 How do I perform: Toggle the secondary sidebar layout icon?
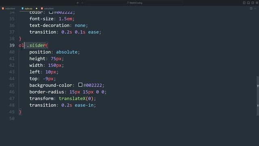[x=253, y=3]
